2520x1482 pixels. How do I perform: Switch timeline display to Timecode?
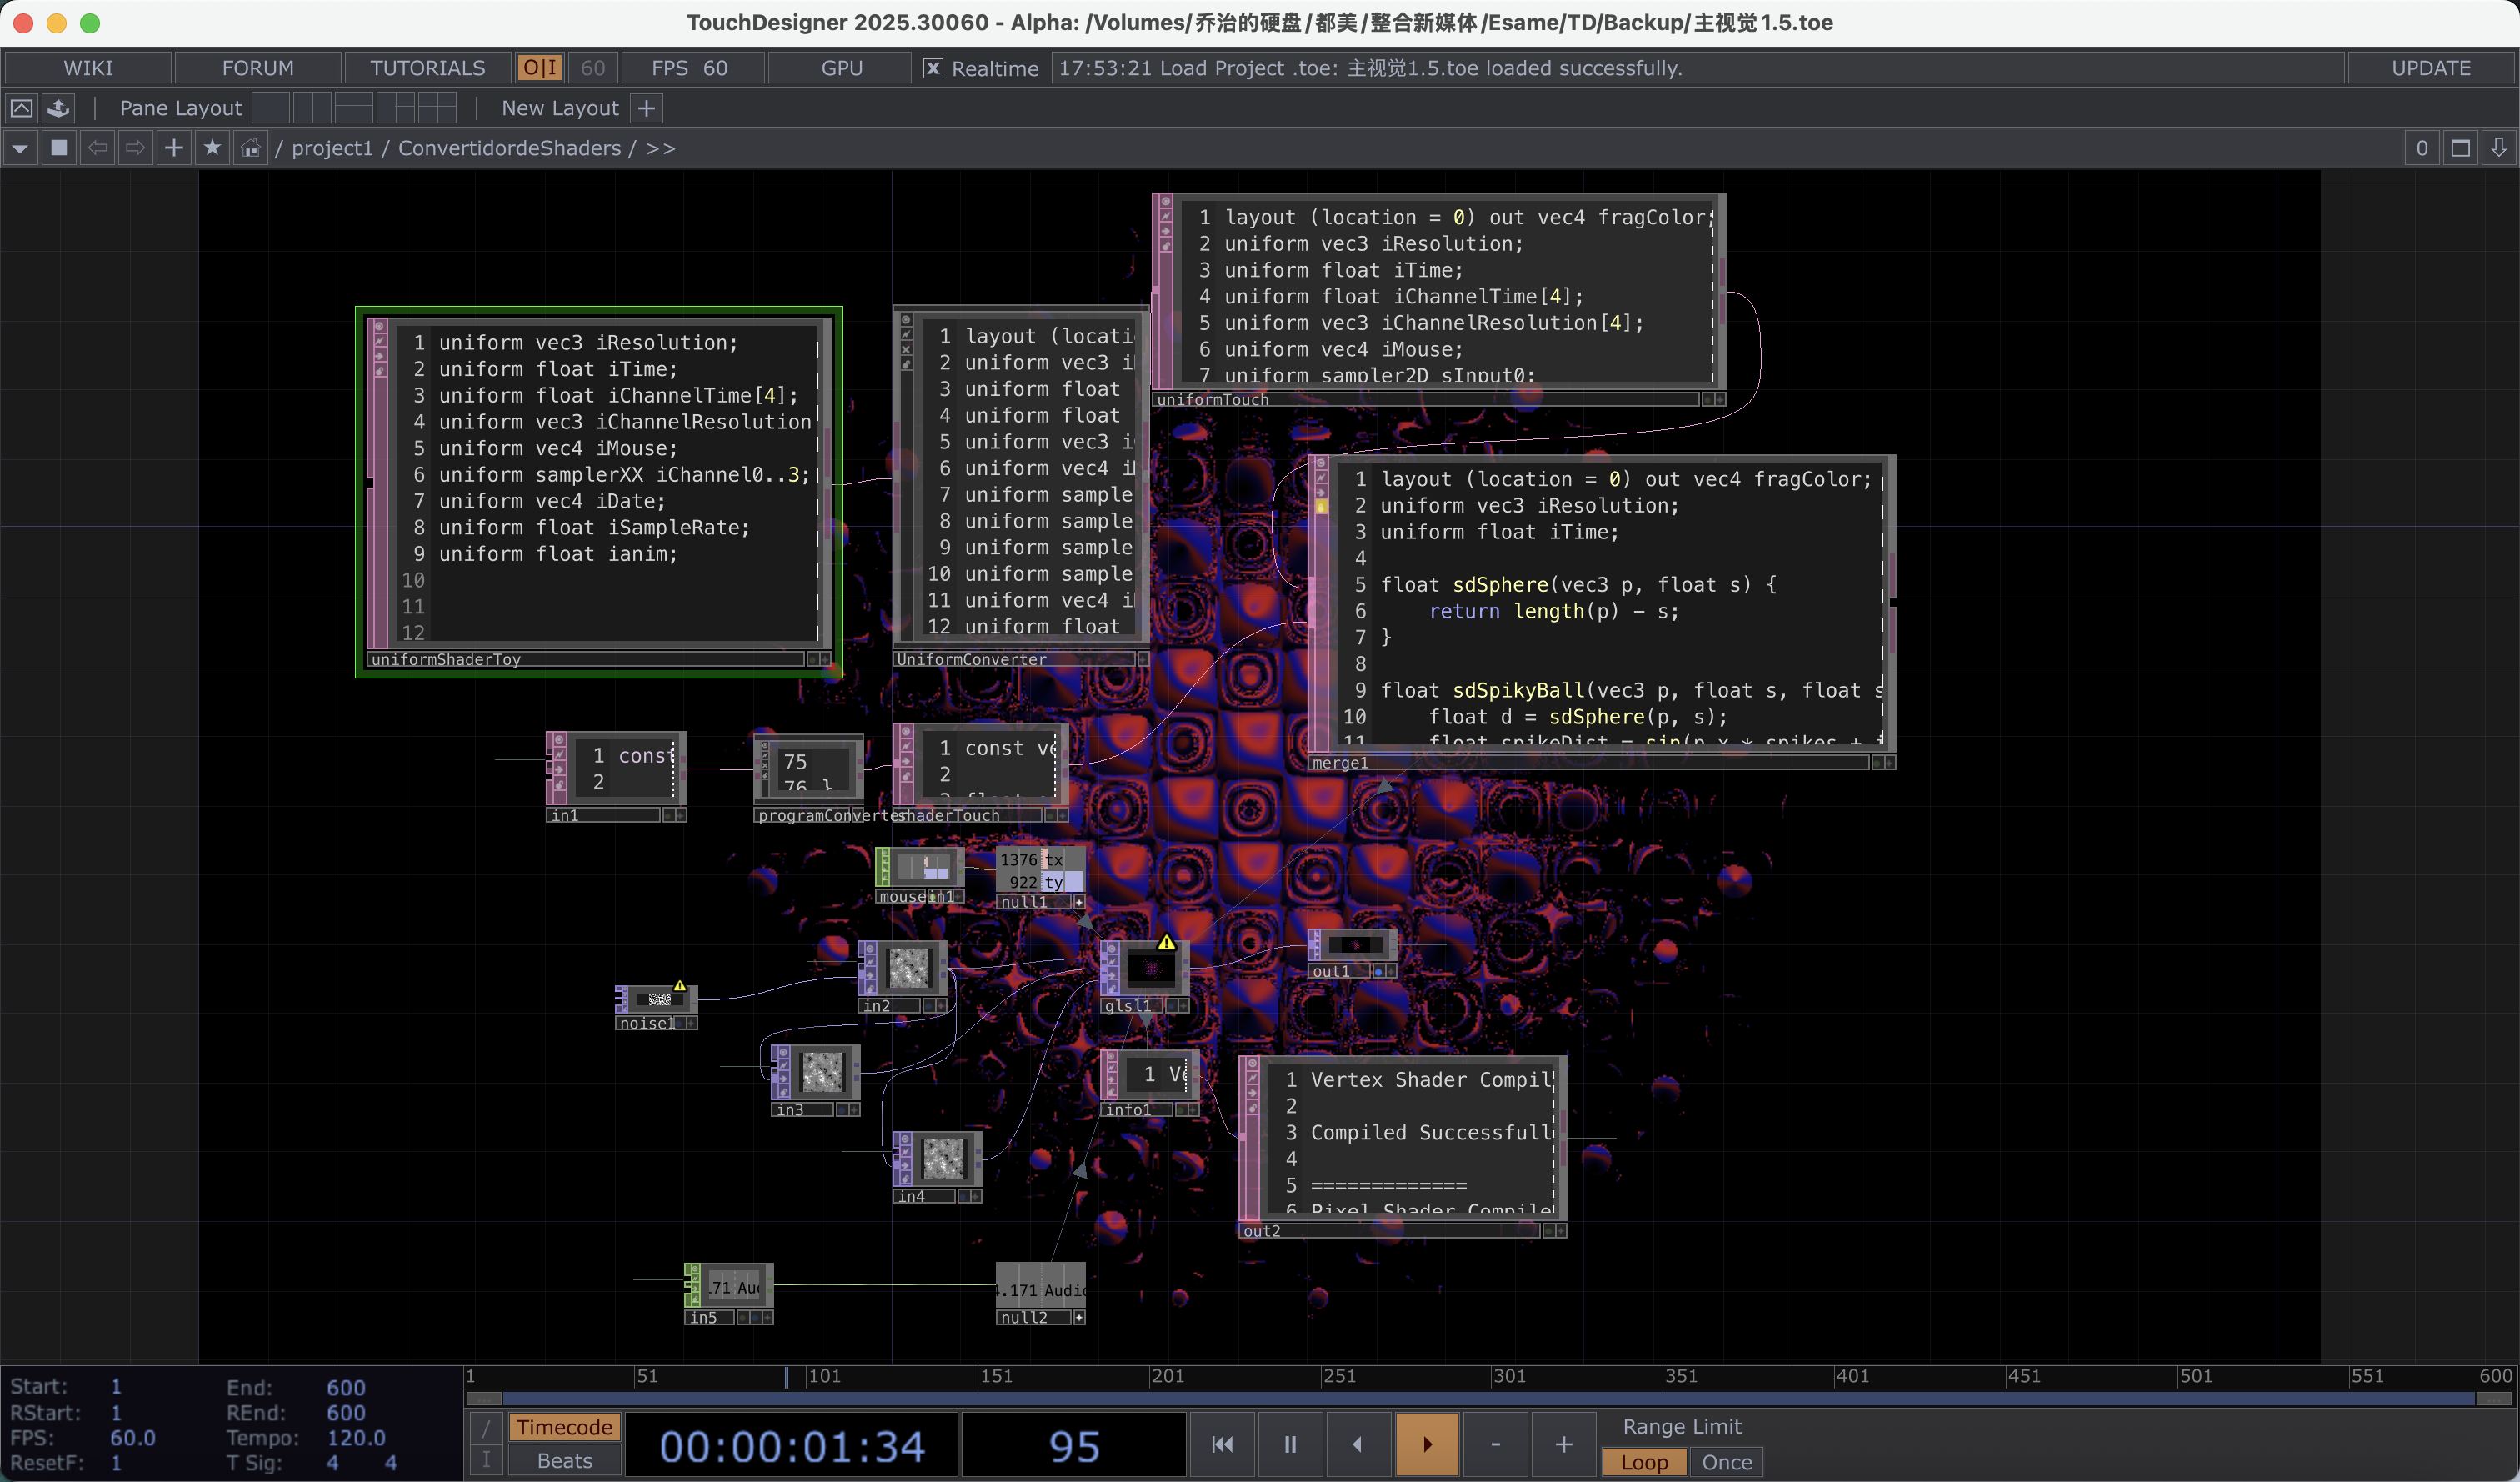click(564, 1427)
